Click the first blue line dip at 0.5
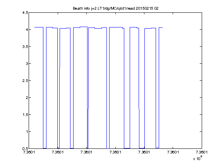This screenshot has height=167, width=223. (45, 148)
